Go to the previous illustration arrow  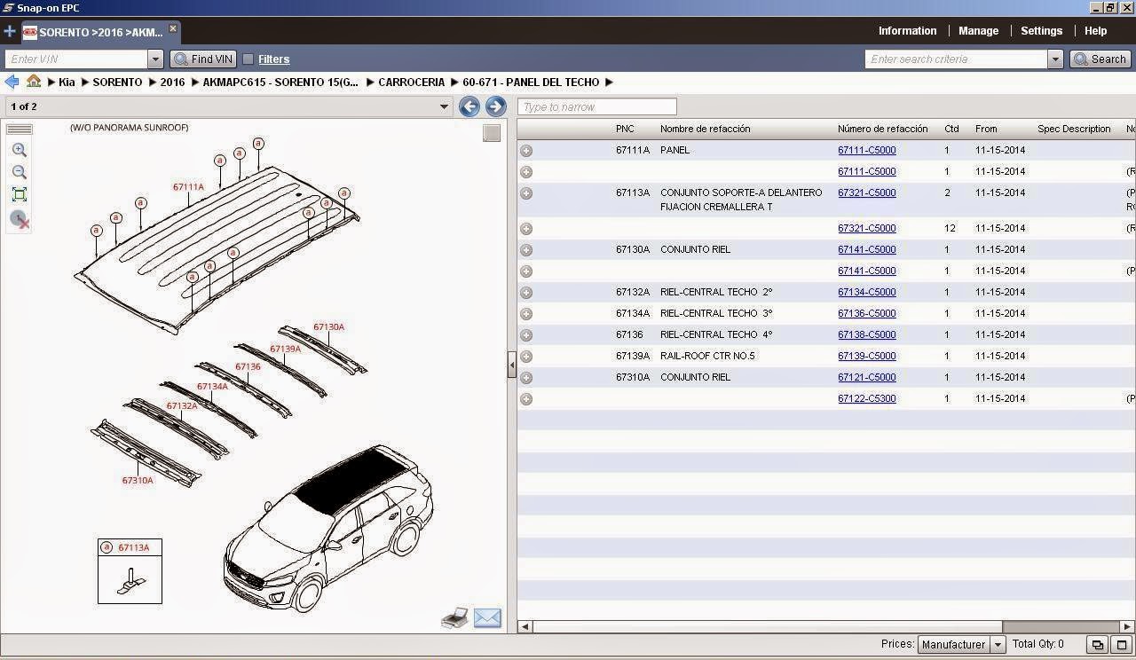point(469,106)
